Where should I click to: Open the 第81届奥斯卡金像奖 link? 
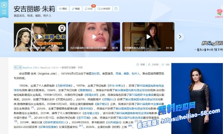point(149,104)
